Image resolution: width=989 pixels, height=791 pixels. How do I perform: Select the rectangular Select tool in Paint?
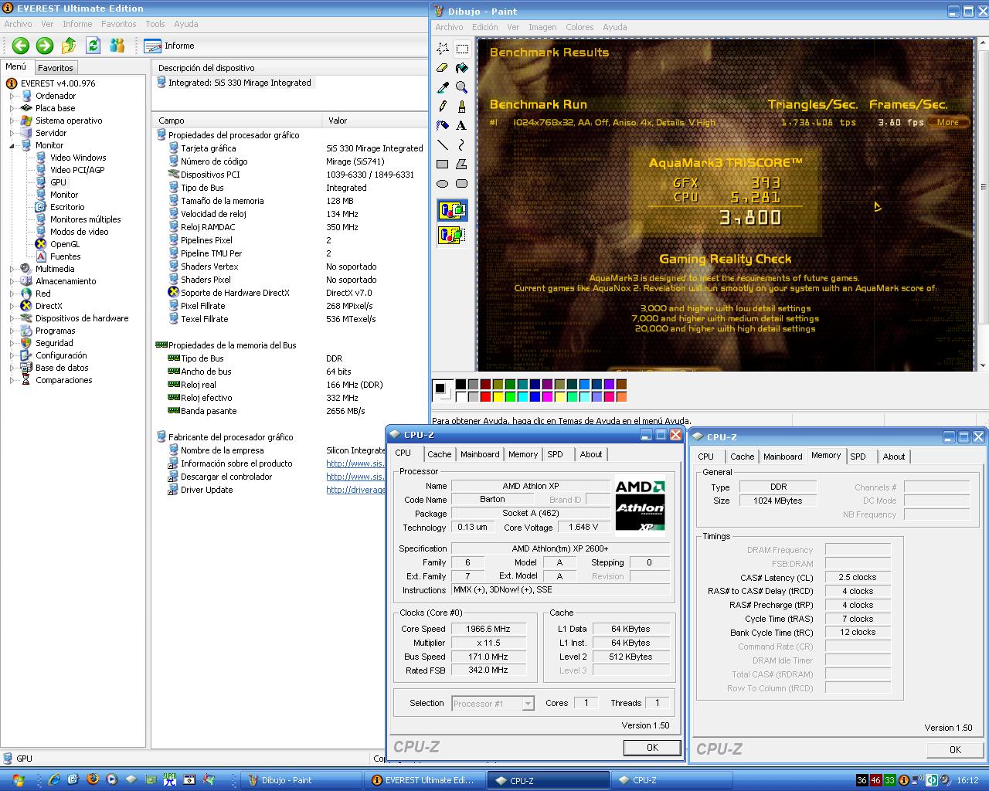(462, 49)
